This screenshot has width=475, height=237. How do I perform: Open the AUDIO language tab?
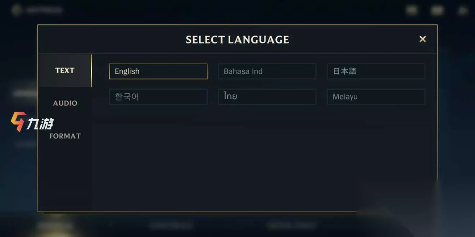tap(65, 103)
